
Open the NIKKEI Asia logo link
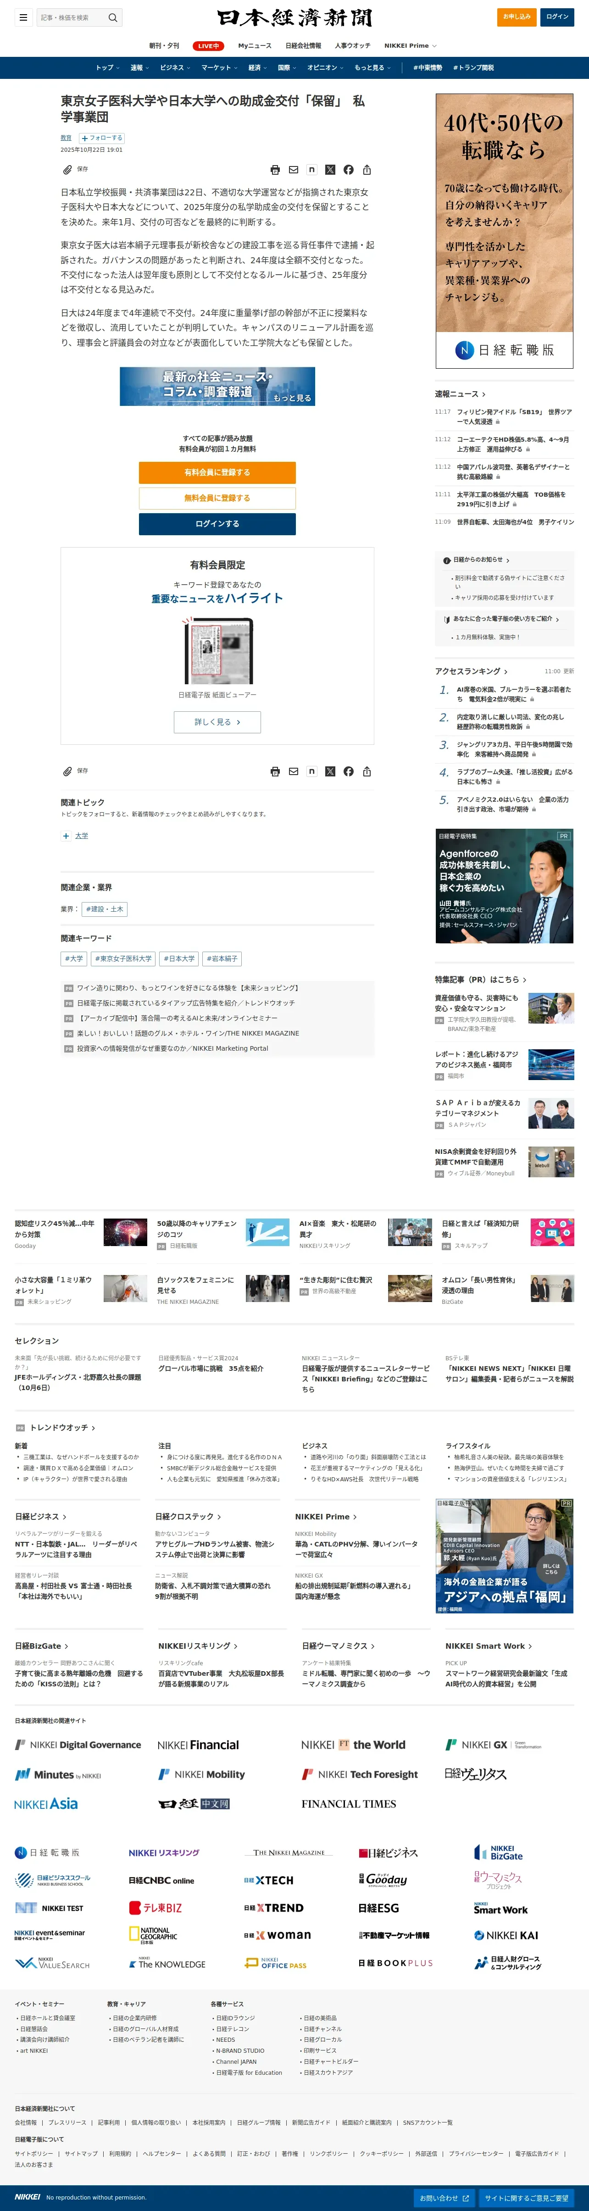pyautogui.click(x=46, y=1804)
